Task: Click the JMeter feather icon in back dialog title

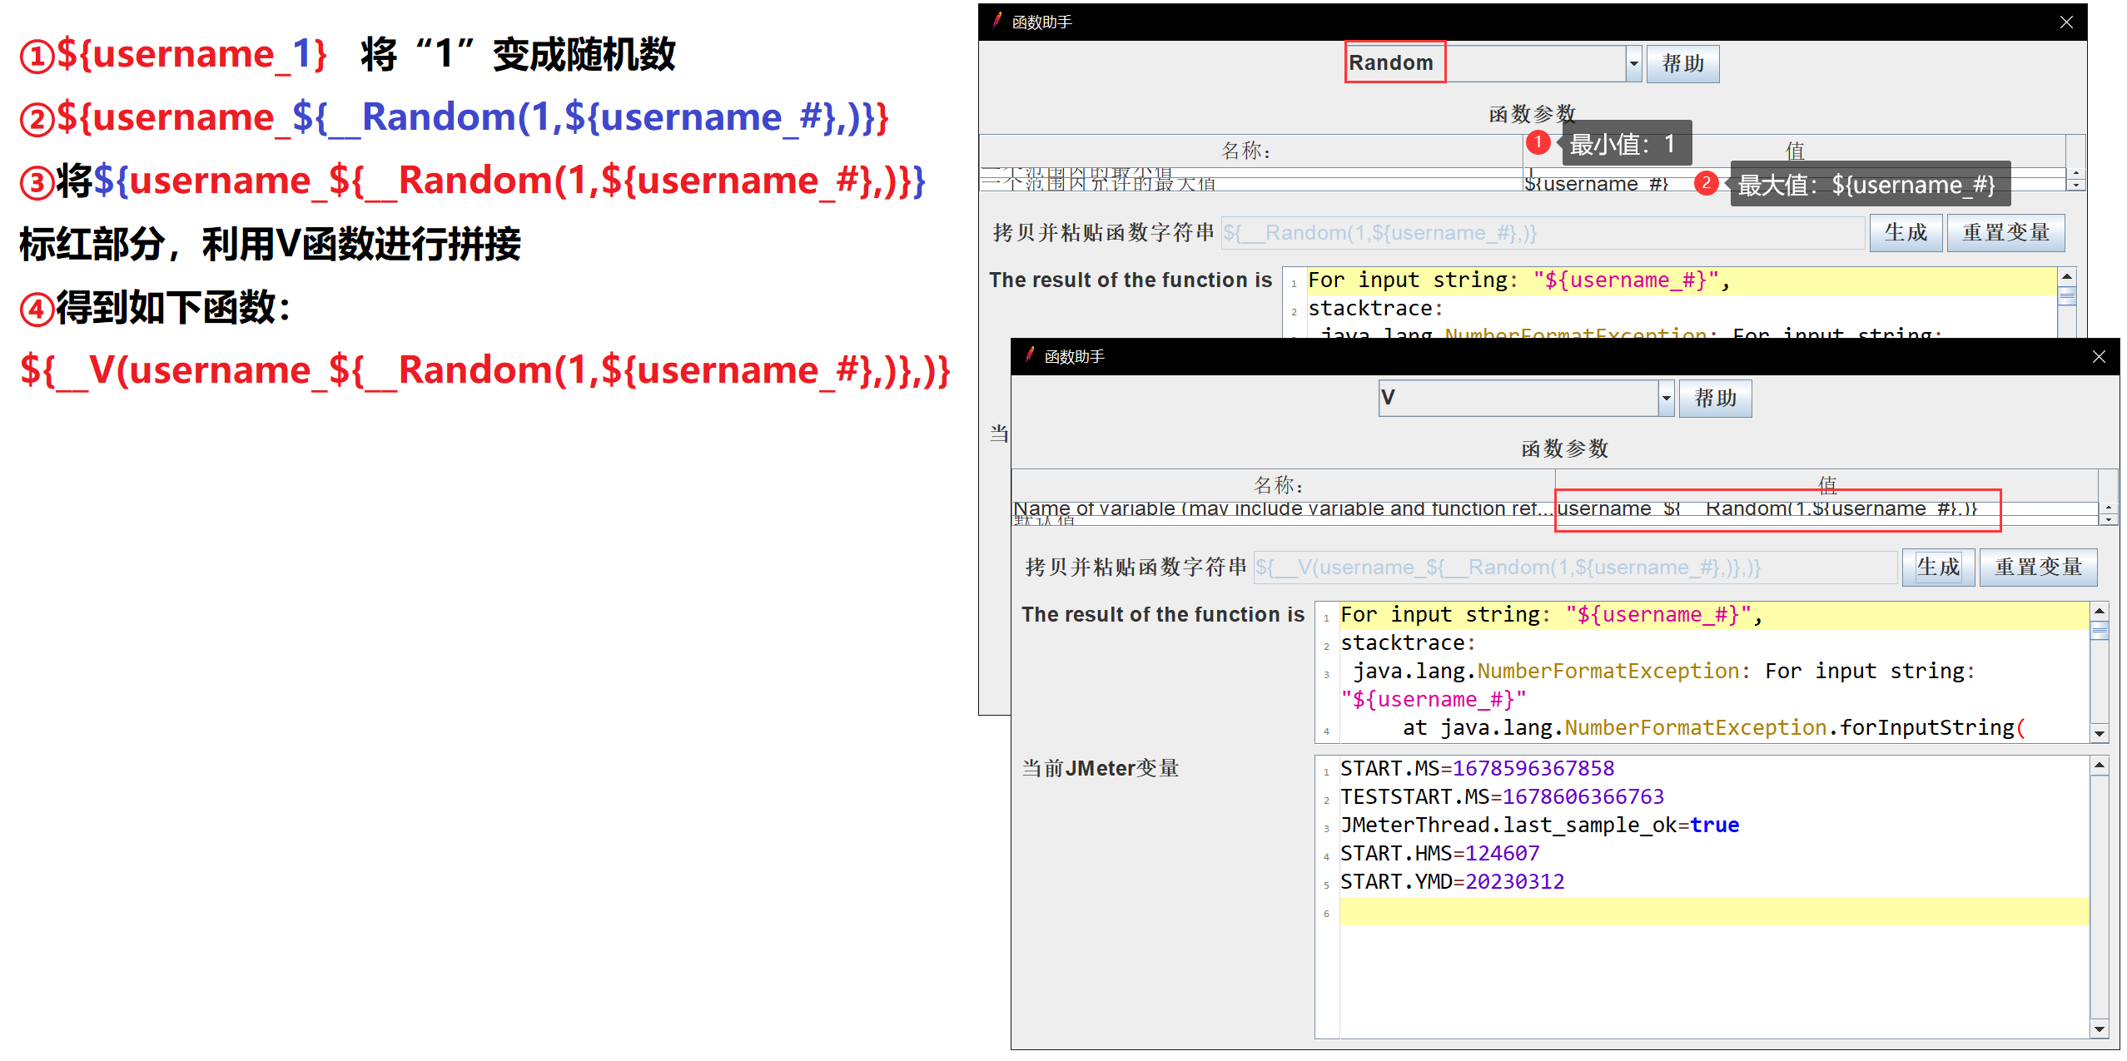Action: coord(997,21)
